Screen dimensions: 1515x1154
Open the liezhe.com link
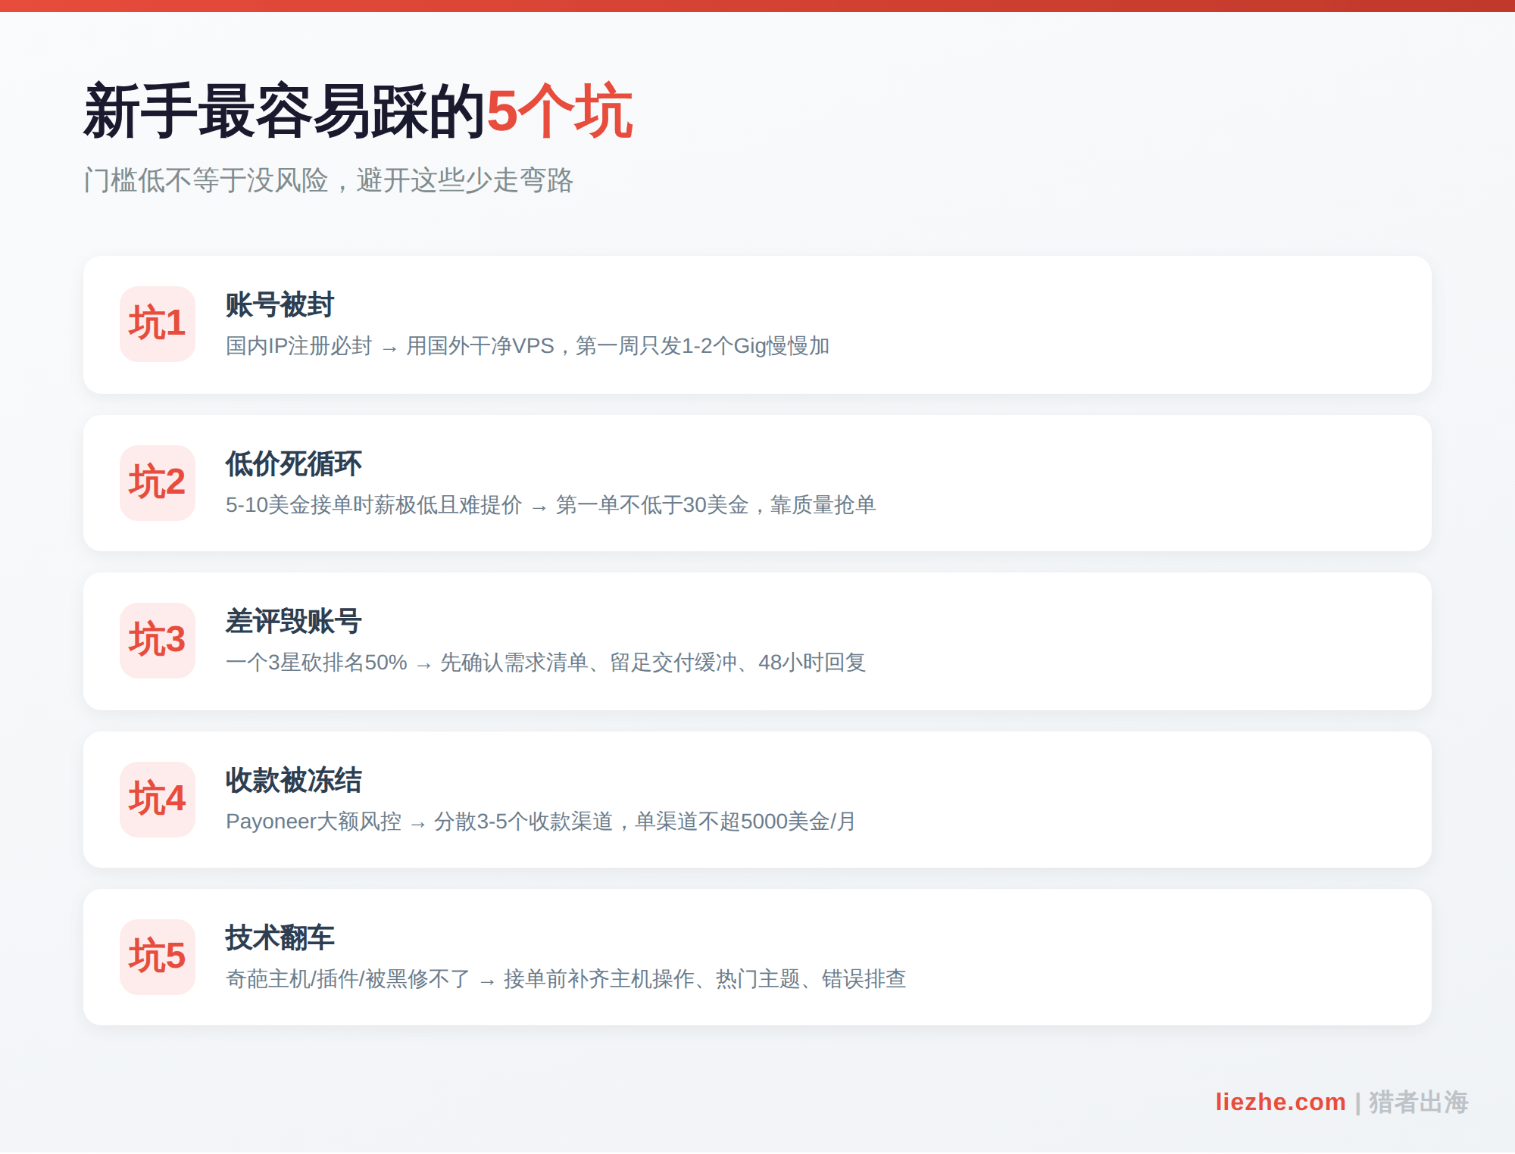tap(1280, 1102)
